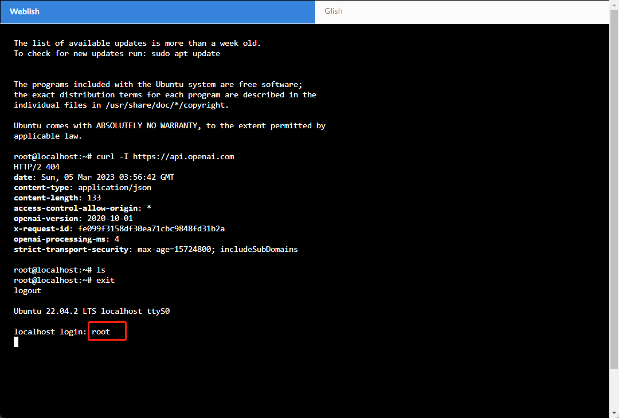Click the 'exit' command in terminal
This screenshot has width=619, height=418.
pos(105,280)
